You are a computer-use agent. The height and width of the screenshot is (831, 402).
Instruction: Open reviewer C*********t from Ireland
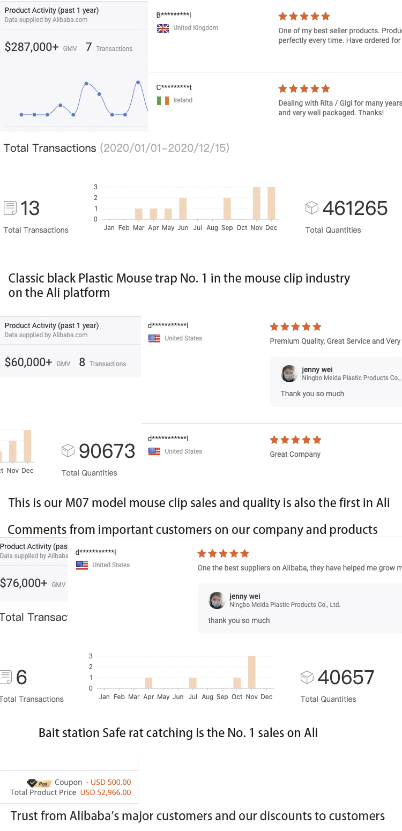174,88
